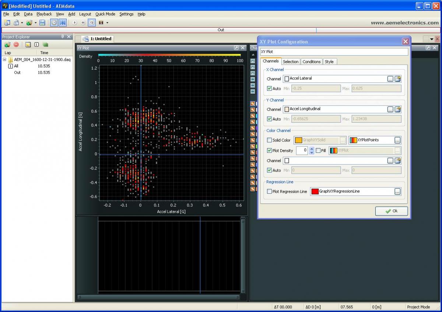Enable the Plot Regression Line checkbox
Viewport: 442px width, 312px height.
coord(270,192)
